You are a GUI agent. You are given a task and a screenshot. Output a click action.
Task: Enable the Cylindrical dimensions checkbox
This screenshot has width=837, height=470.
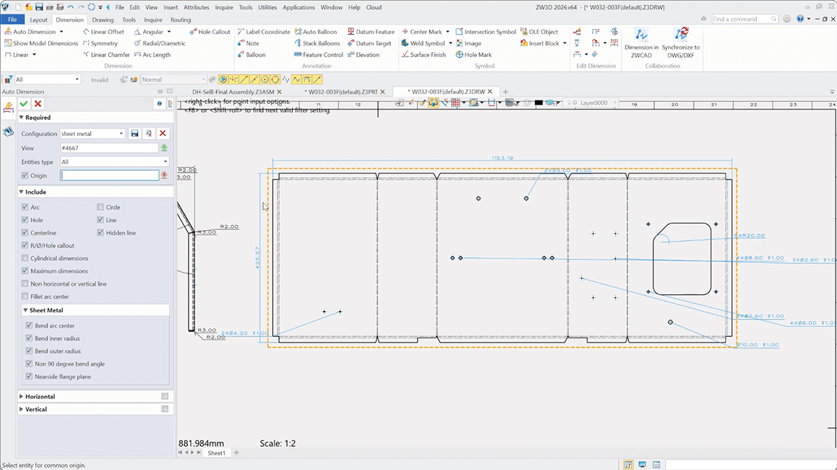26,258
